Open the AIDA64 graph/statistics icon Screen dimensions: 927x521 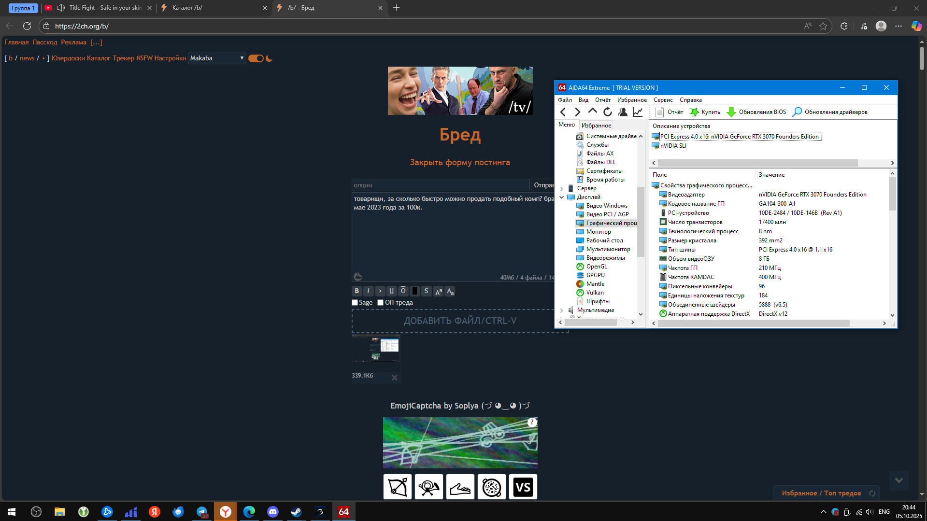pos(638,112)
